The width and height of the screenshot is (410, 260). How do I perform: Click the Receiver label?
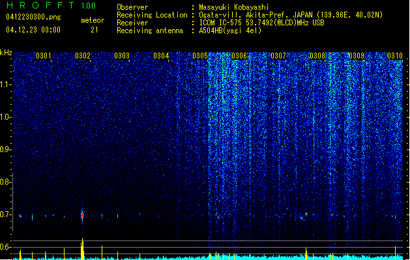[132, 23]
